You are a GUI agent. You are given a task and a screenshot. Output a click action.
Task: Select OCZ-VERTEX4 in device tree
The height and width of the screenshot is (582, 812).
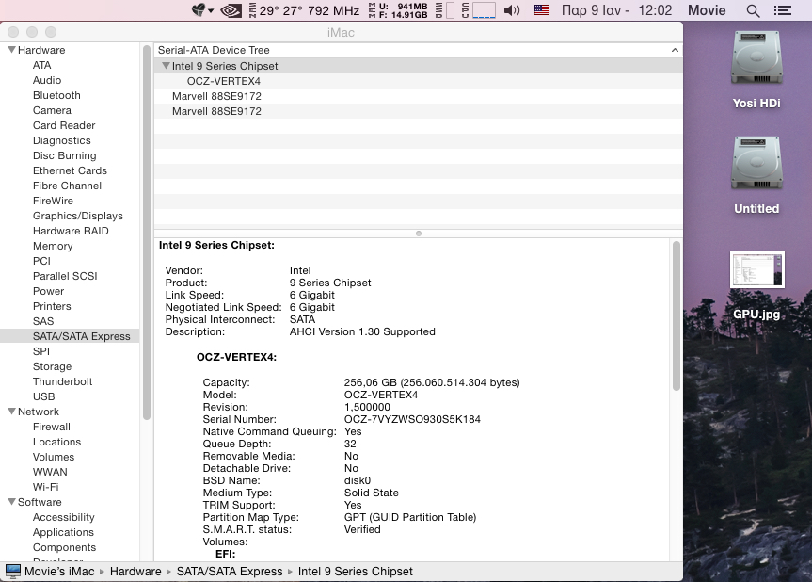[x=224, y=81]
